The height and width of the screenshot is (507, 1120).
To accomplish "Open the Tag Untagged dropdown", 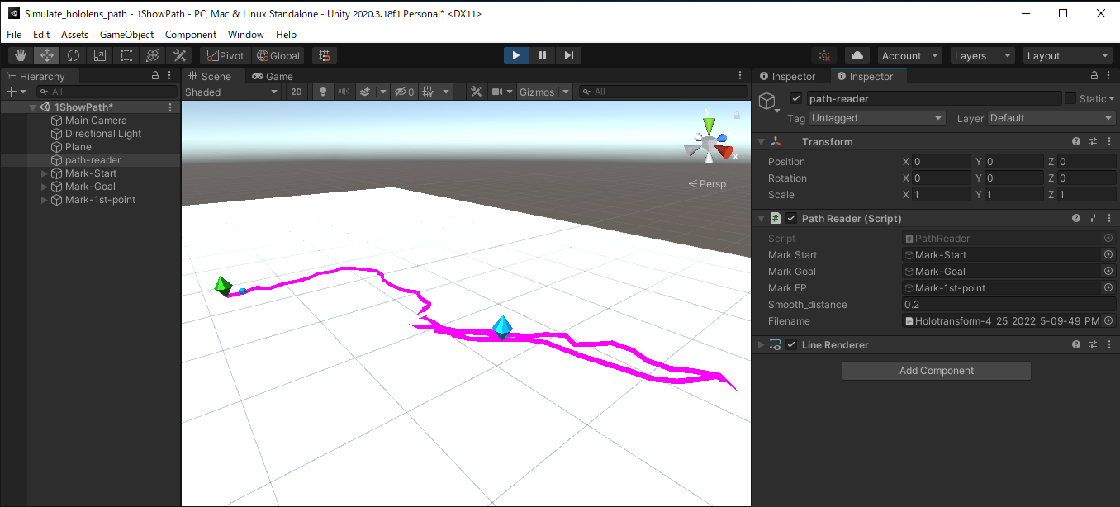I will (x=877, y=118).
